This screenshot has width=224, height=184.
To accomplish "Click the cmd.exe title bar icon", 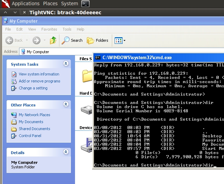I will (x=98, y=57).
